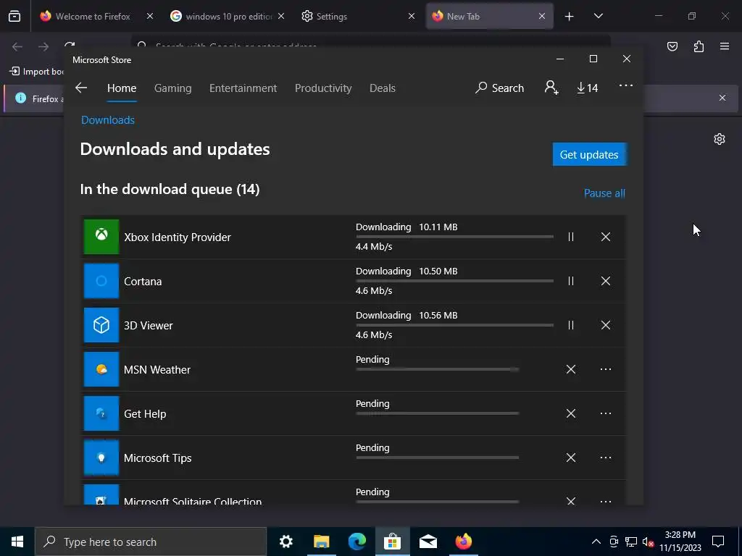
Task: Pause the Cortana download
Action: click(571, 281)
